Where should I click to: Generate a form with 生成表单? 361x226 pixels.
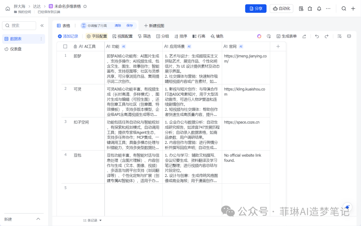point(287,36)
